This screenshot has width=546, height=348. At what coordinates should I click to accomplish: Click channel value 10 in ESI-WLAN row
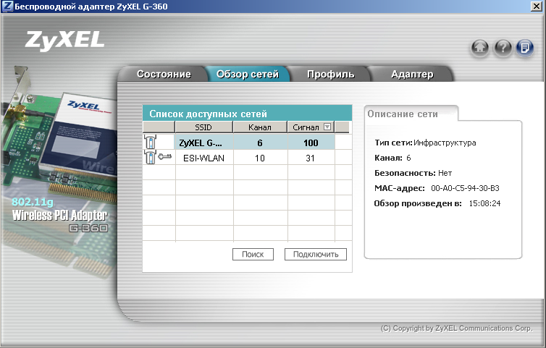coord(260,158)
